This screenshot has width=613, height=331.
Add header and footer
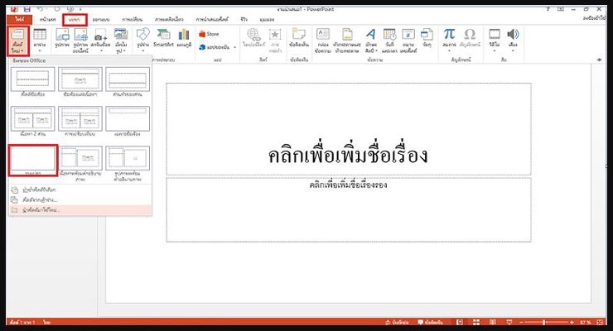(x=346, y=39)
